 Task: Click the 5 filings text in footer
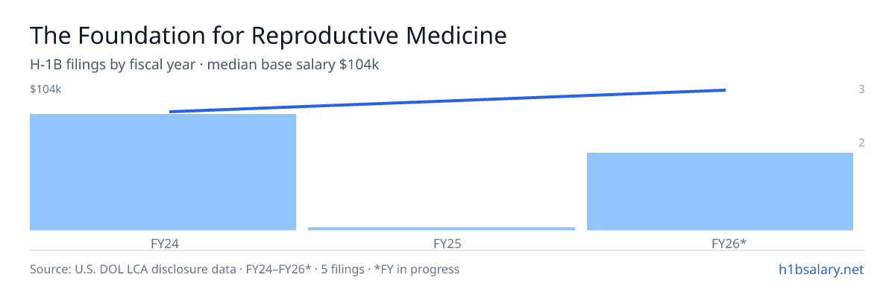342,269
